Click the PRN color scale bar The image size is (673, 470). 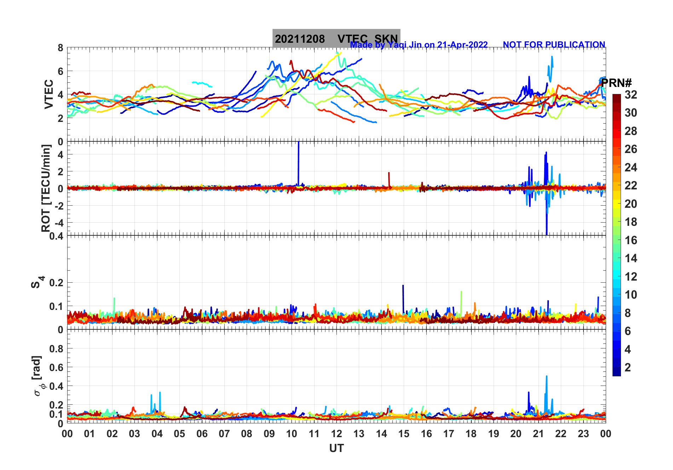pos(616,235)
